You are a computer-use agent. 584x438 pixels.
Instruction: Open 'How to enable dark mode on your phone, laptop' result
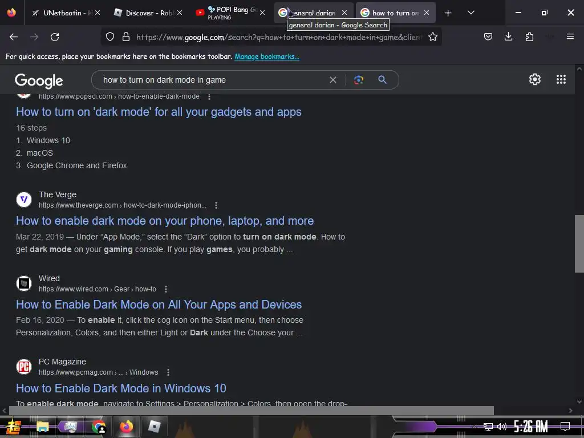click(165, 221)
